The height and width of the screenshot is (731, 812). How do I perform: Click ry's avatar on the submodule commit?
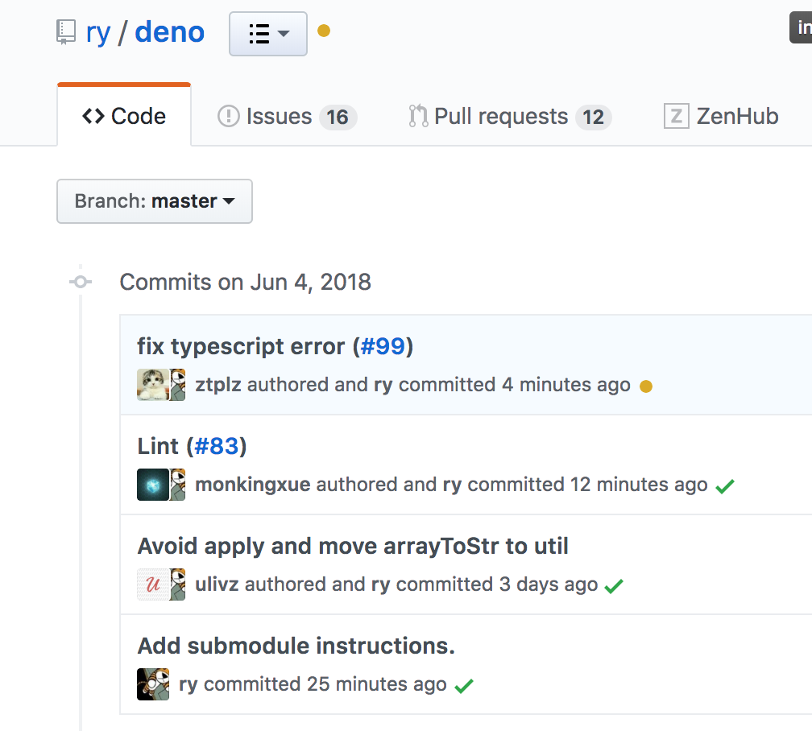pos(153,684)
